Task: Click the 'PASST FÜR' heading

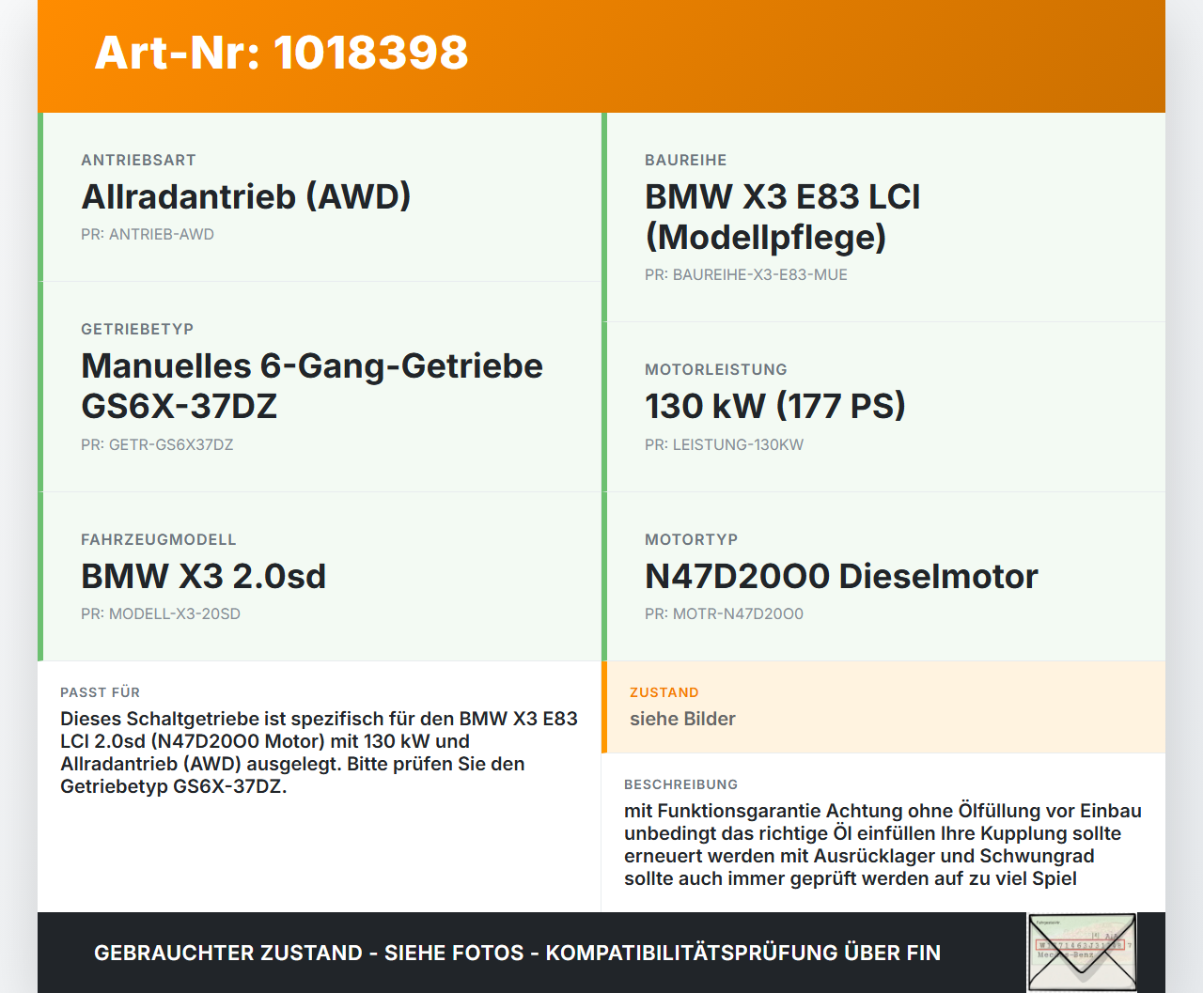Action: [101, 692]
